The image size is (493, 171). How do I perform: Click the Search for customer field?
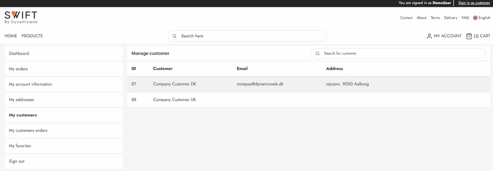(x=401, y=54)
